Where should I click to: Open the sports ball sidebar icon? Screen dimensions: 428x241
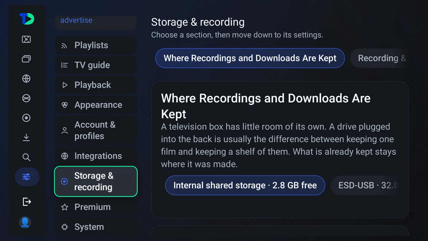click(x=26, y=98)
